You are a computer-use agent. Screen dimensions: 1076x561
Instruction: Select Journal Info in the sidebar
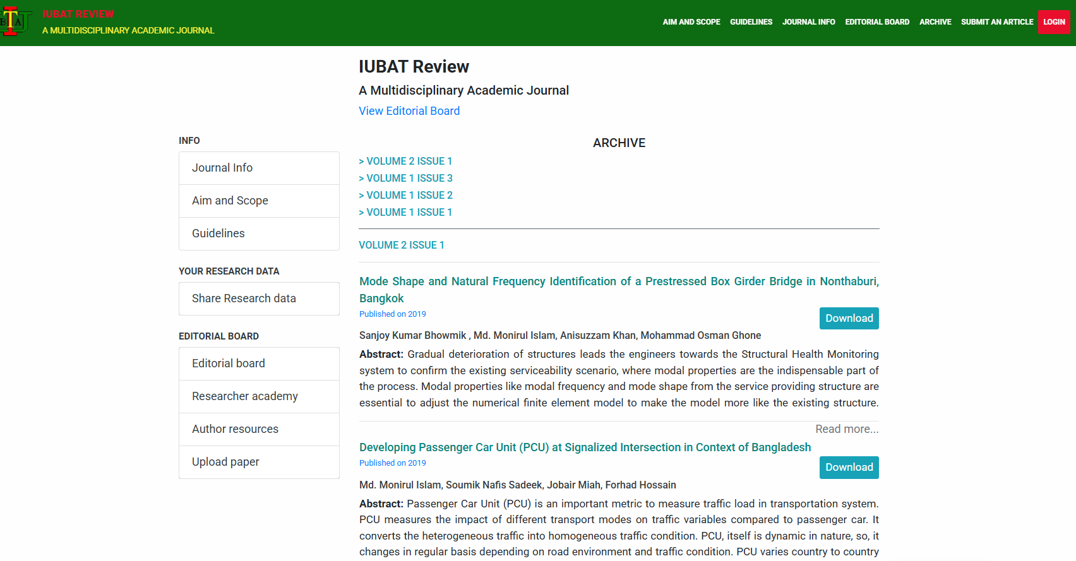pyautogui.click(x=259, y=168)
